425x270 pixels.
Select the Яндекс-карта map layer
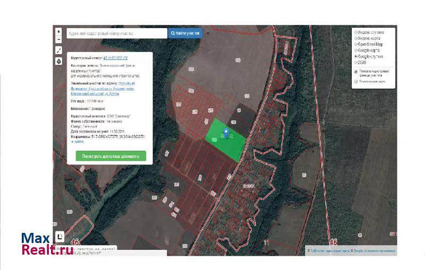(x=355, y=38)
